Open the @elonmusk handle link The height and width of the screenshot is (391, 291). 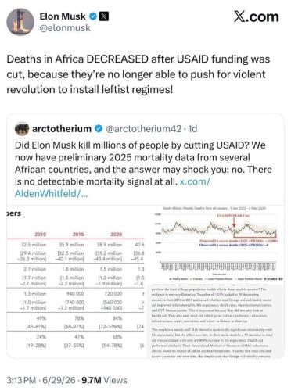(65, 28)
